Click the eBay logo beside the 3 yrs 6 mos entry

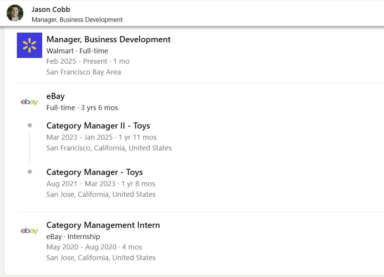pyautogui.click(x=29, y=102)
